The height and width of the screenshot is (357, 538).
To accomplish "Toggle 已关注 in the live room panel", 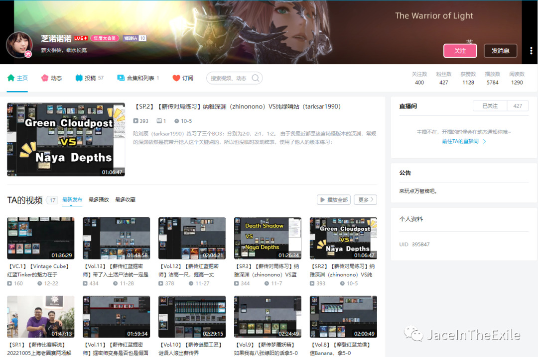I will coord(490,106).
